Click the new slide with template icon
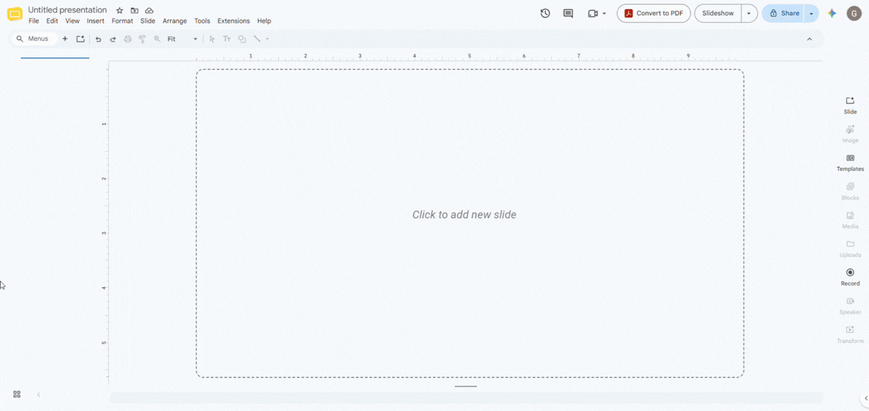Screen dimensions: 869x411 (80, 39)
